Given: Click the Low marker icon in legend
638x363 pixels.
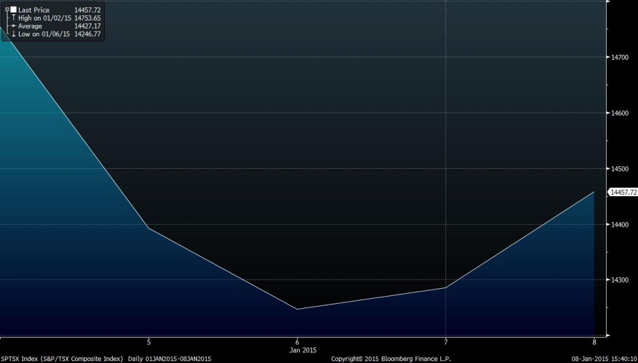Looking at the screenshot, I should 13,34.
